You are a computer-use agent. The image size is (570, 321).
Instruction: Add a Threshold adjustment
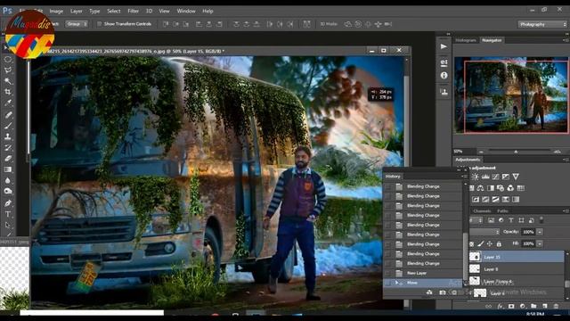tap(495, 200)
